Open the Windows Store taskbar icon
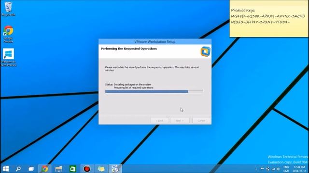309x173 pixels. coord(73,169)
